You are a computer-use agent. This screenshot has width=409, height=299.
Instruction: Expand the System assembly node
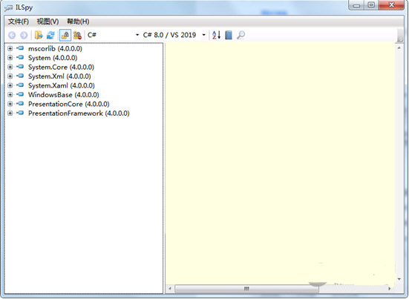(x=10, y=58)
